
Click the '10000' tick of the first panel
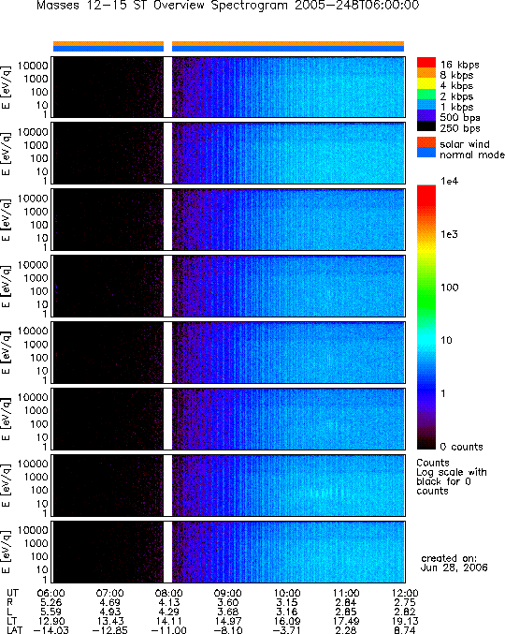tap(33, 66)
